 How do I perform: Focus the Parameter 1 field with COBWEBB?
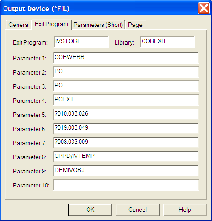126,58
